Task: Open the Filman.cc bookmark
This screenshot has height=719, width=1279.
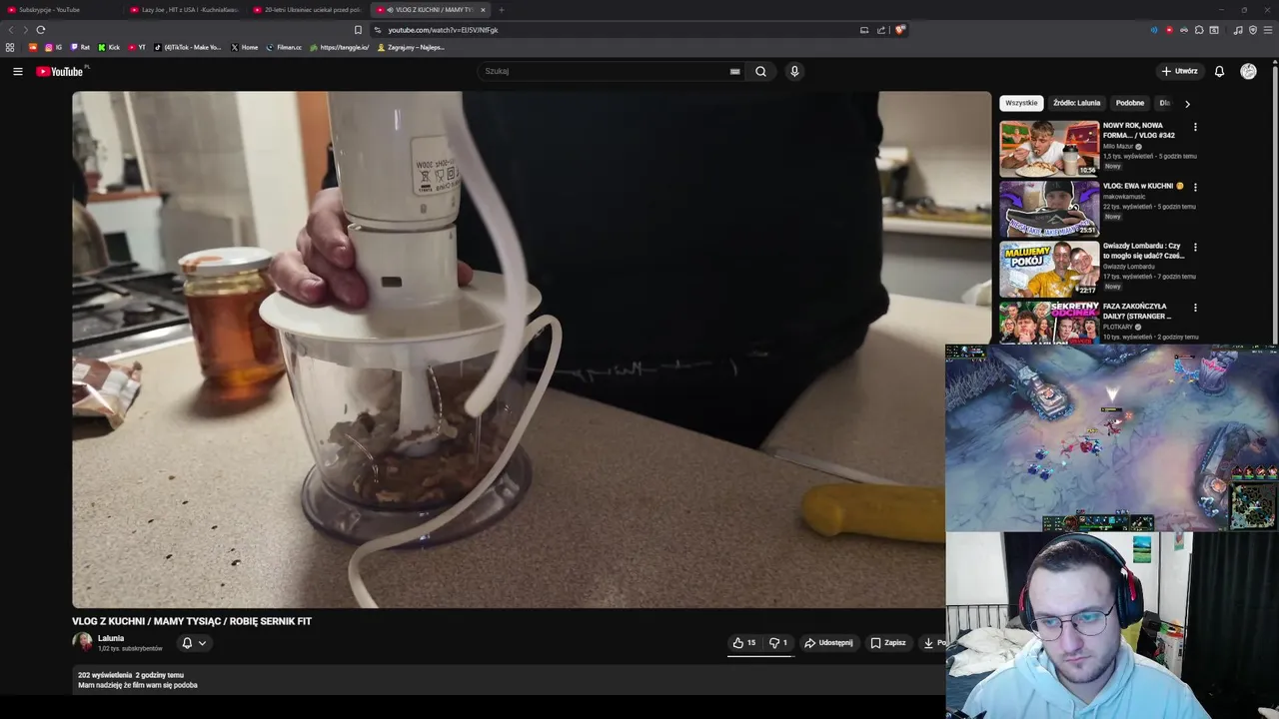Action: (x=284, y=47)
